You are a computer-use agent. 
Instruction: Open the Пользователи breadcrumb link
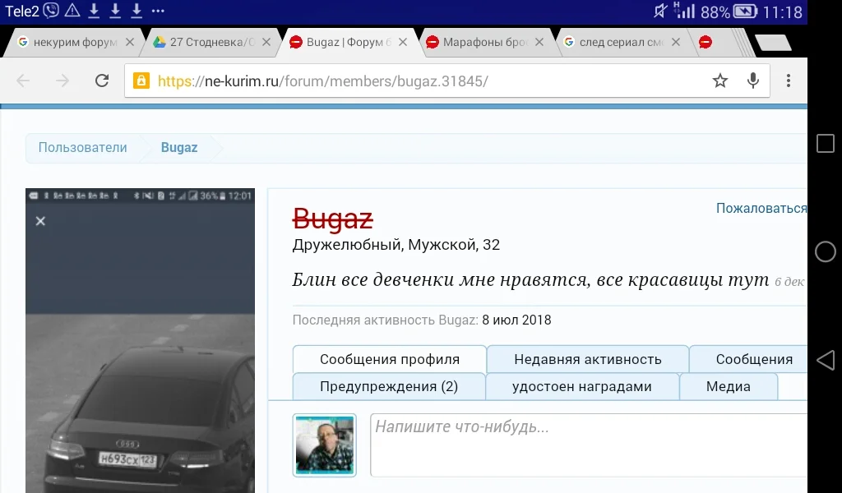click(82, 147)
